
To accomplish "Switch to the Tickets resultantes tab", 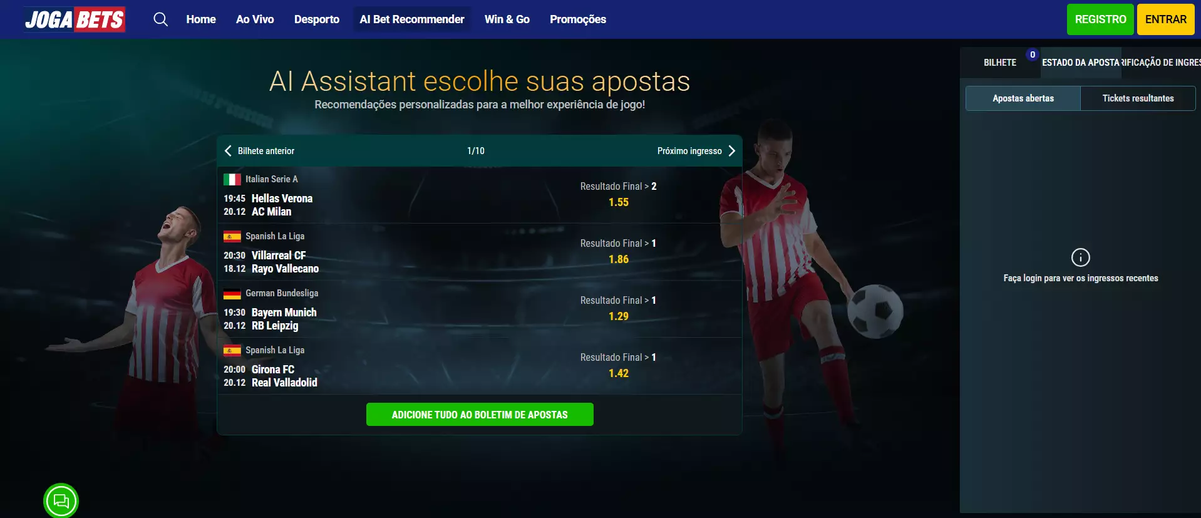I will click(x=1138, y=98).
